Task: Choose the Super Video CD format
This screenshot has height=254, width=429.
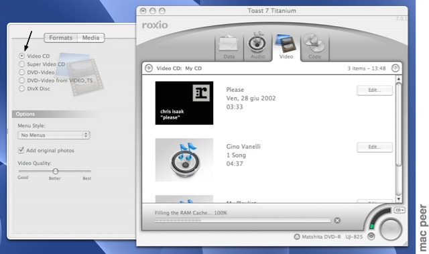Action: 22,64
